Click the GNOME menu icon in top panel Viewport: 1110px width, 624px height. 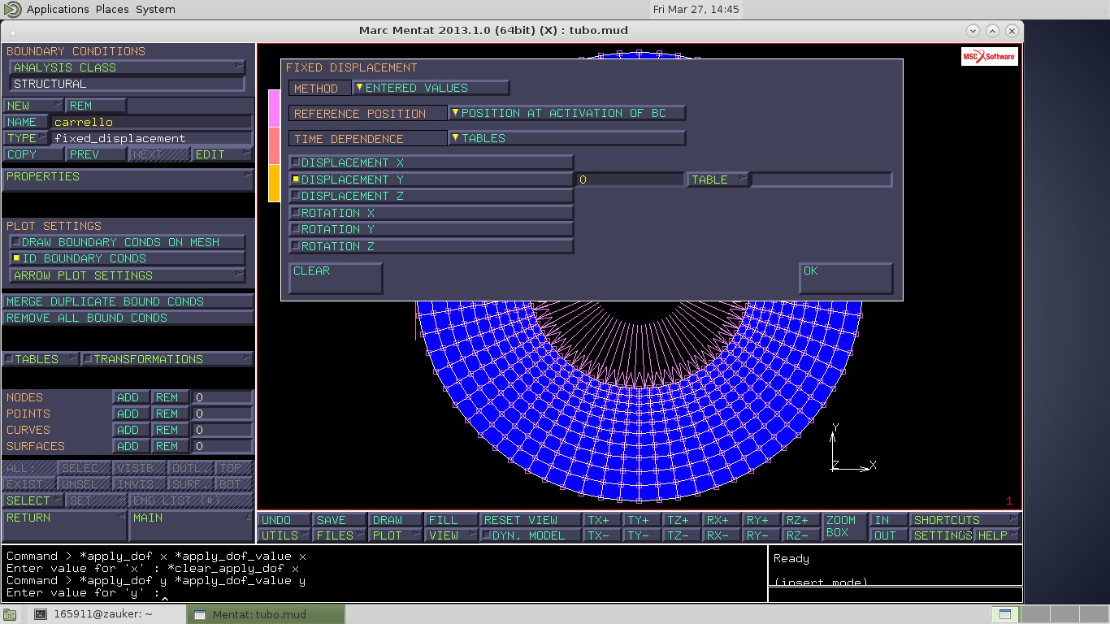[x=12, y=9]
